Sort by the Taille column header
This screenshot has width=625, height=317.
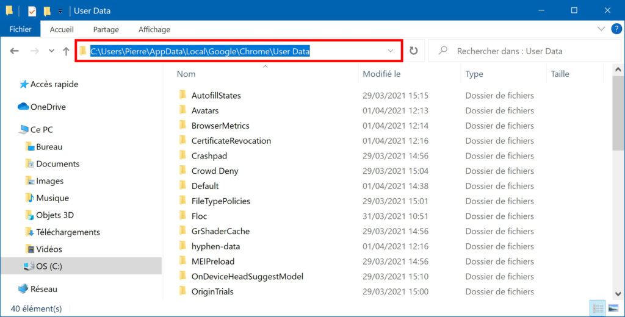[560, 74]
